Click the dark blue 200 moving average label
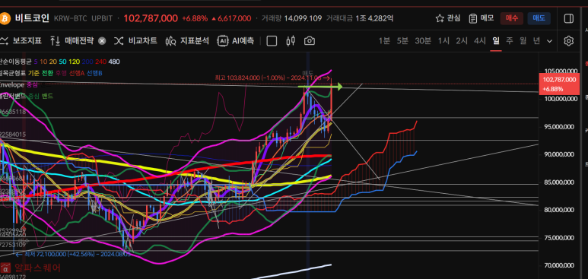The height and width of the screenshot is (279, 588). coord(87,62)
